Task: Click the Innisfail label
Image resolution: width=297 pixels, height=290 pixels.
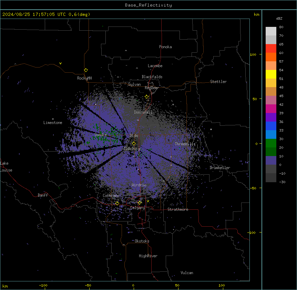Action: coord(143,112)
